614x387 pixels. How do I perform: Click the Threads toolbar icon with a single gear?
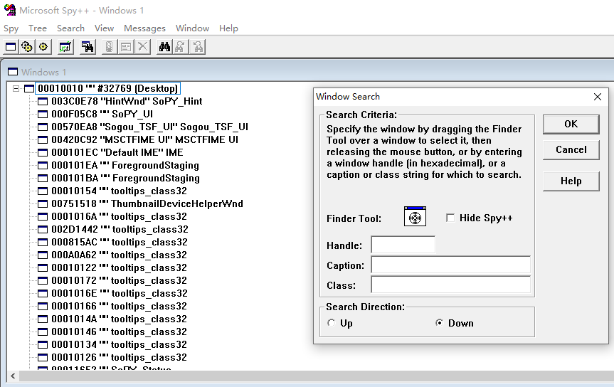pyautogui.click(x=43, y=47)
